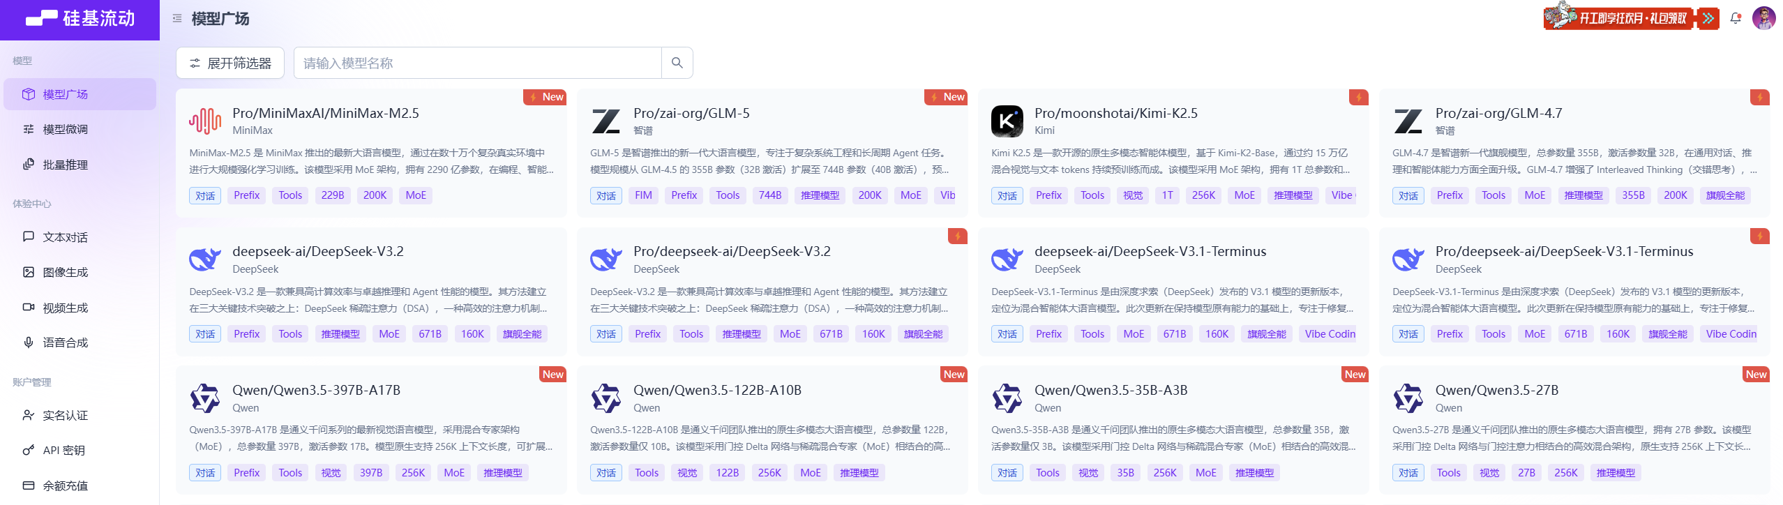Click FIM tag on GLM-5 card

coord(643,195)
